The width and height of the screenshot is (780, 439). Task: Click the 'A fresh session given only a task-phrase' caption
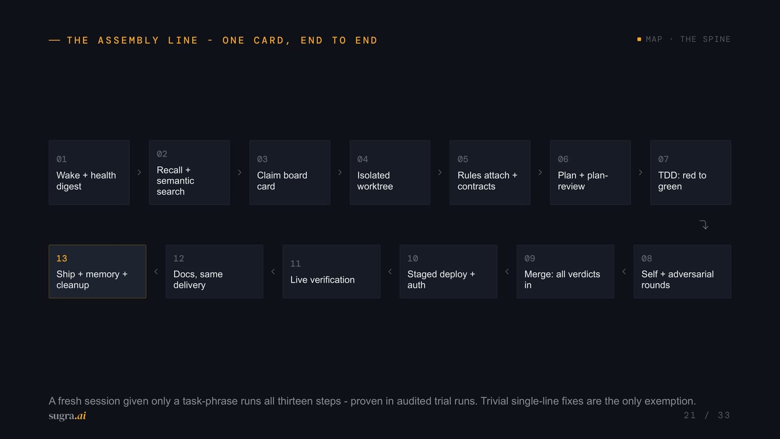click(372, 401)
